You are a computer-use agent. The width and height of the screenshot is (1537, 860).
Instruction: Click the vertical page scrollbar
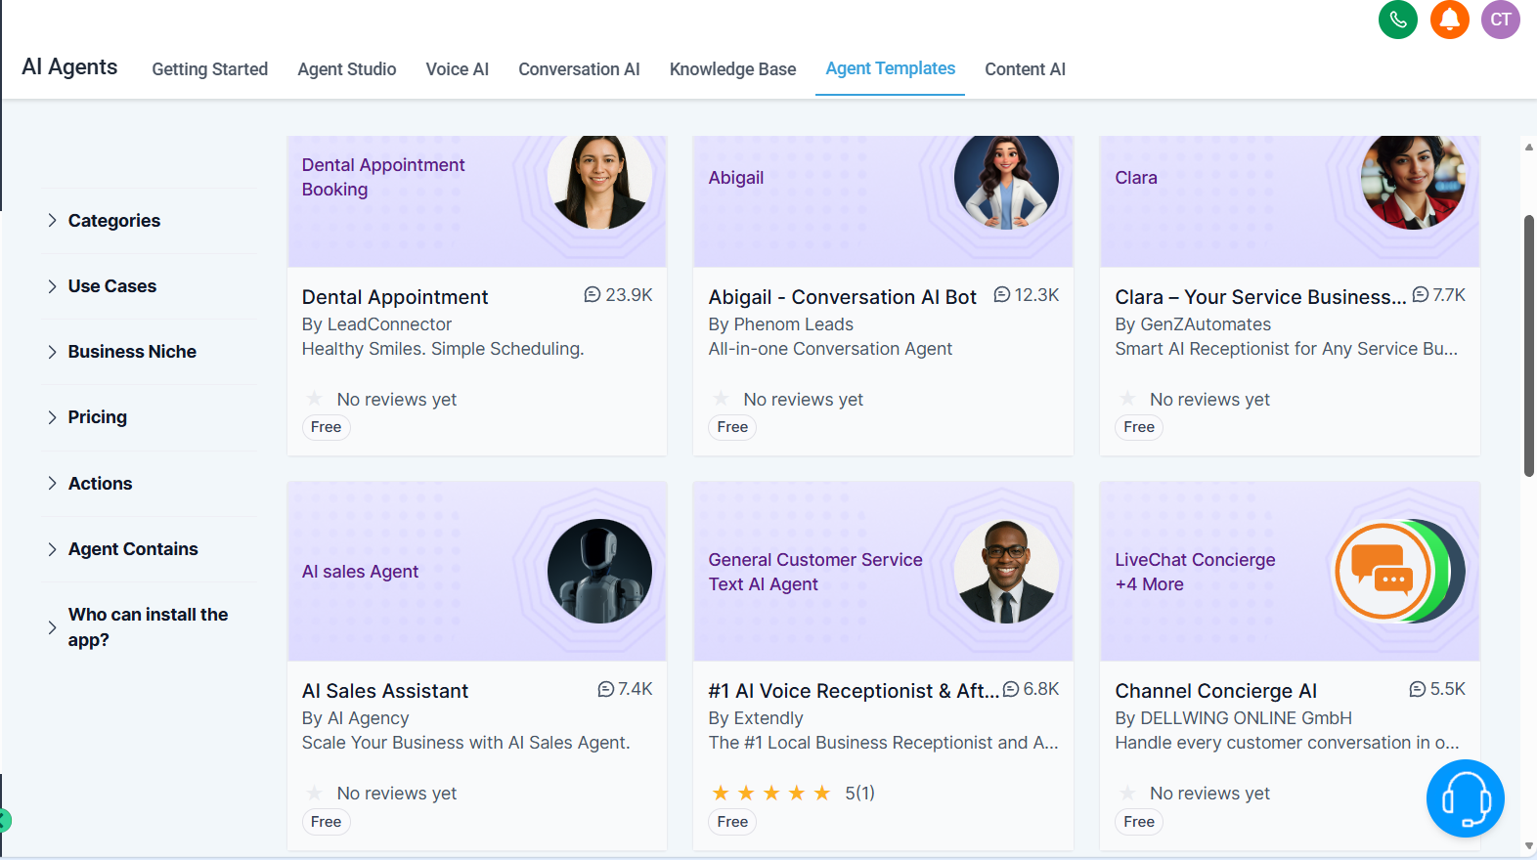tap(1528, 346)
